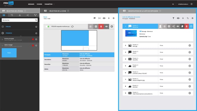Viewport: 197px width, 111px height.
Task: Duplicate the Bienvenue clip
Action: pyautogui.click(x=182, y=26)
